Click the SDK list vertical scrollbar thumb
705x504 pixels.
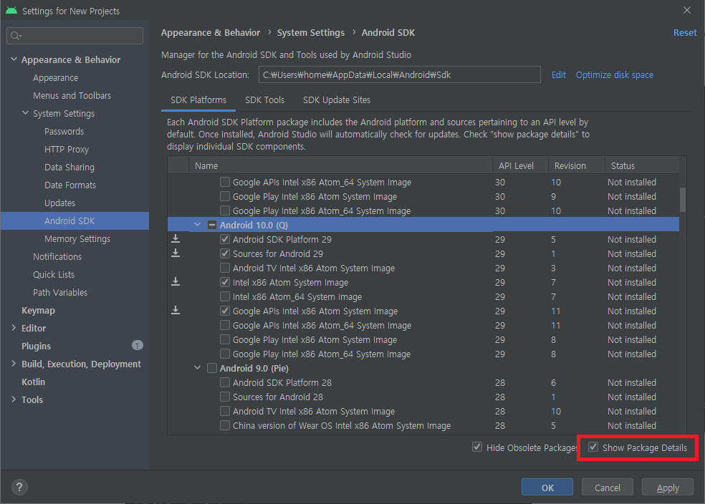(683, 200)
